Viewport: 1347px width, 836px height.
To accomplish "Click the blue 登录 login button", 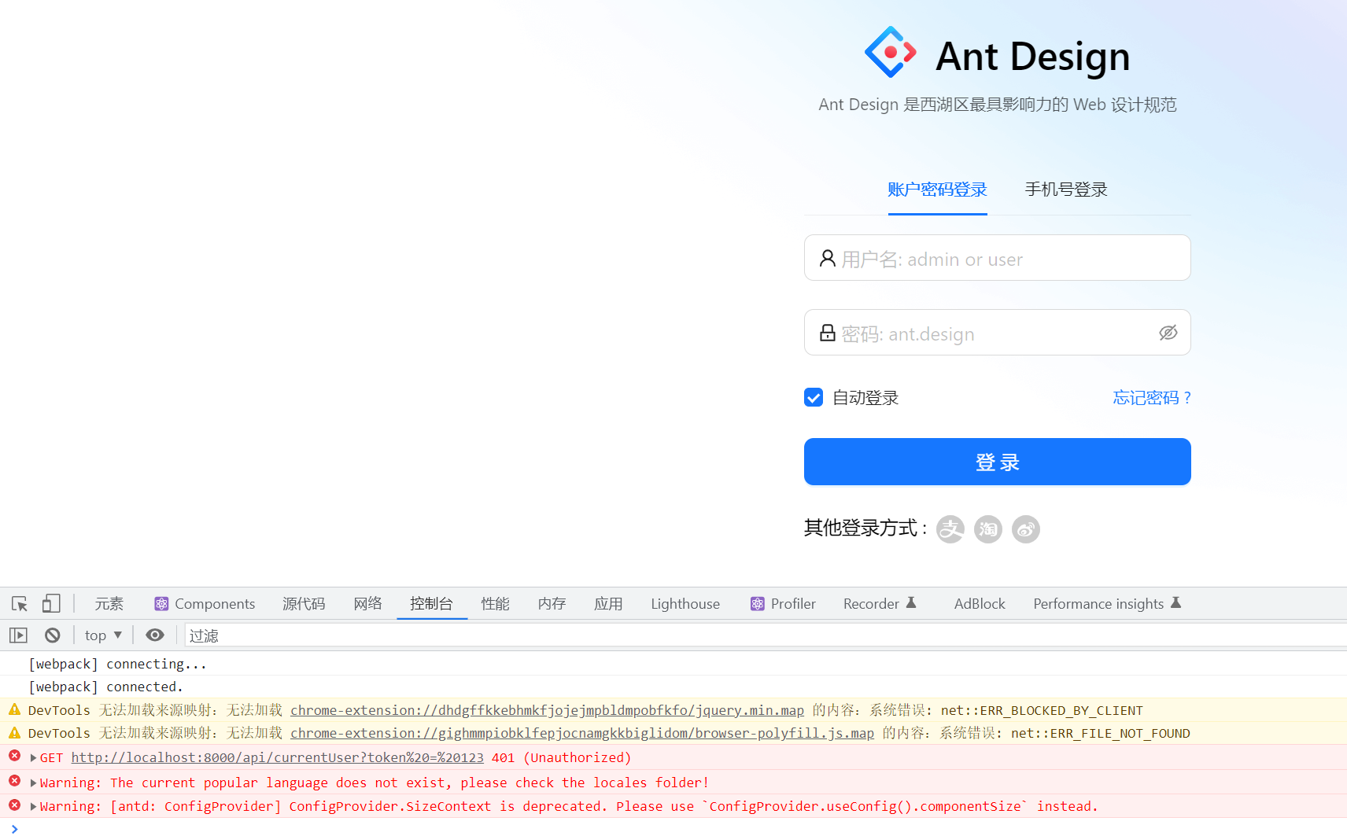I will (x=997, y=462).
